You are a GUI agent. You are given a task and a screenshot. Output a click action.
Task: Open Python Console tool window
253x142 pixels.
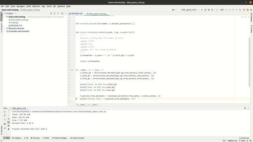point(77,138)
